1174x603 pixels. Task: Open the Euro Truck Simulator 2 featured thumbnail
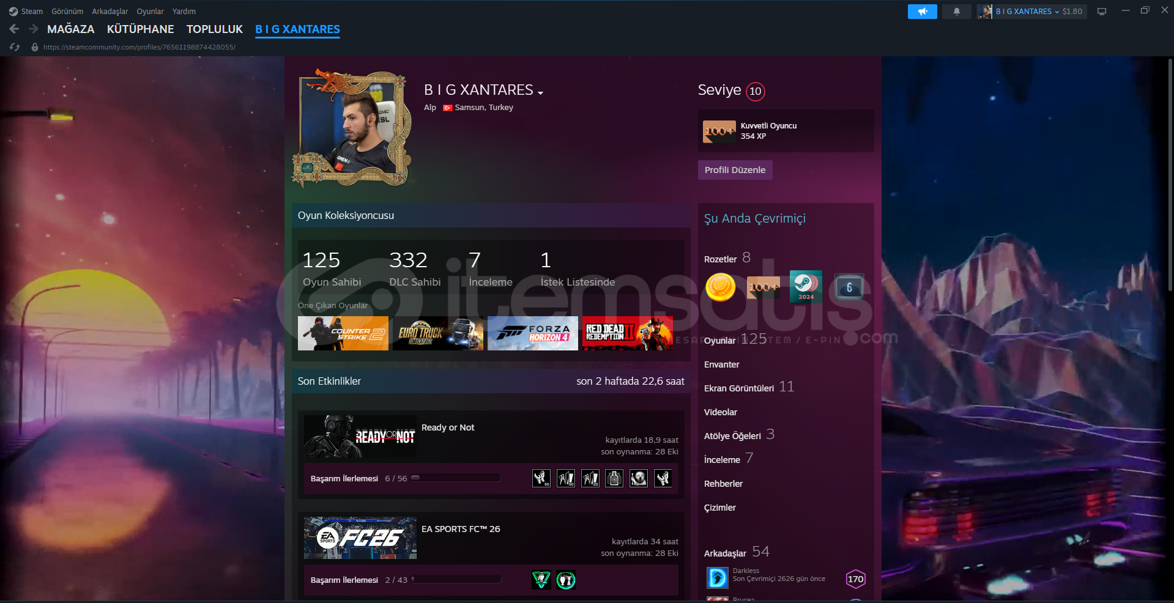point(438,333)
